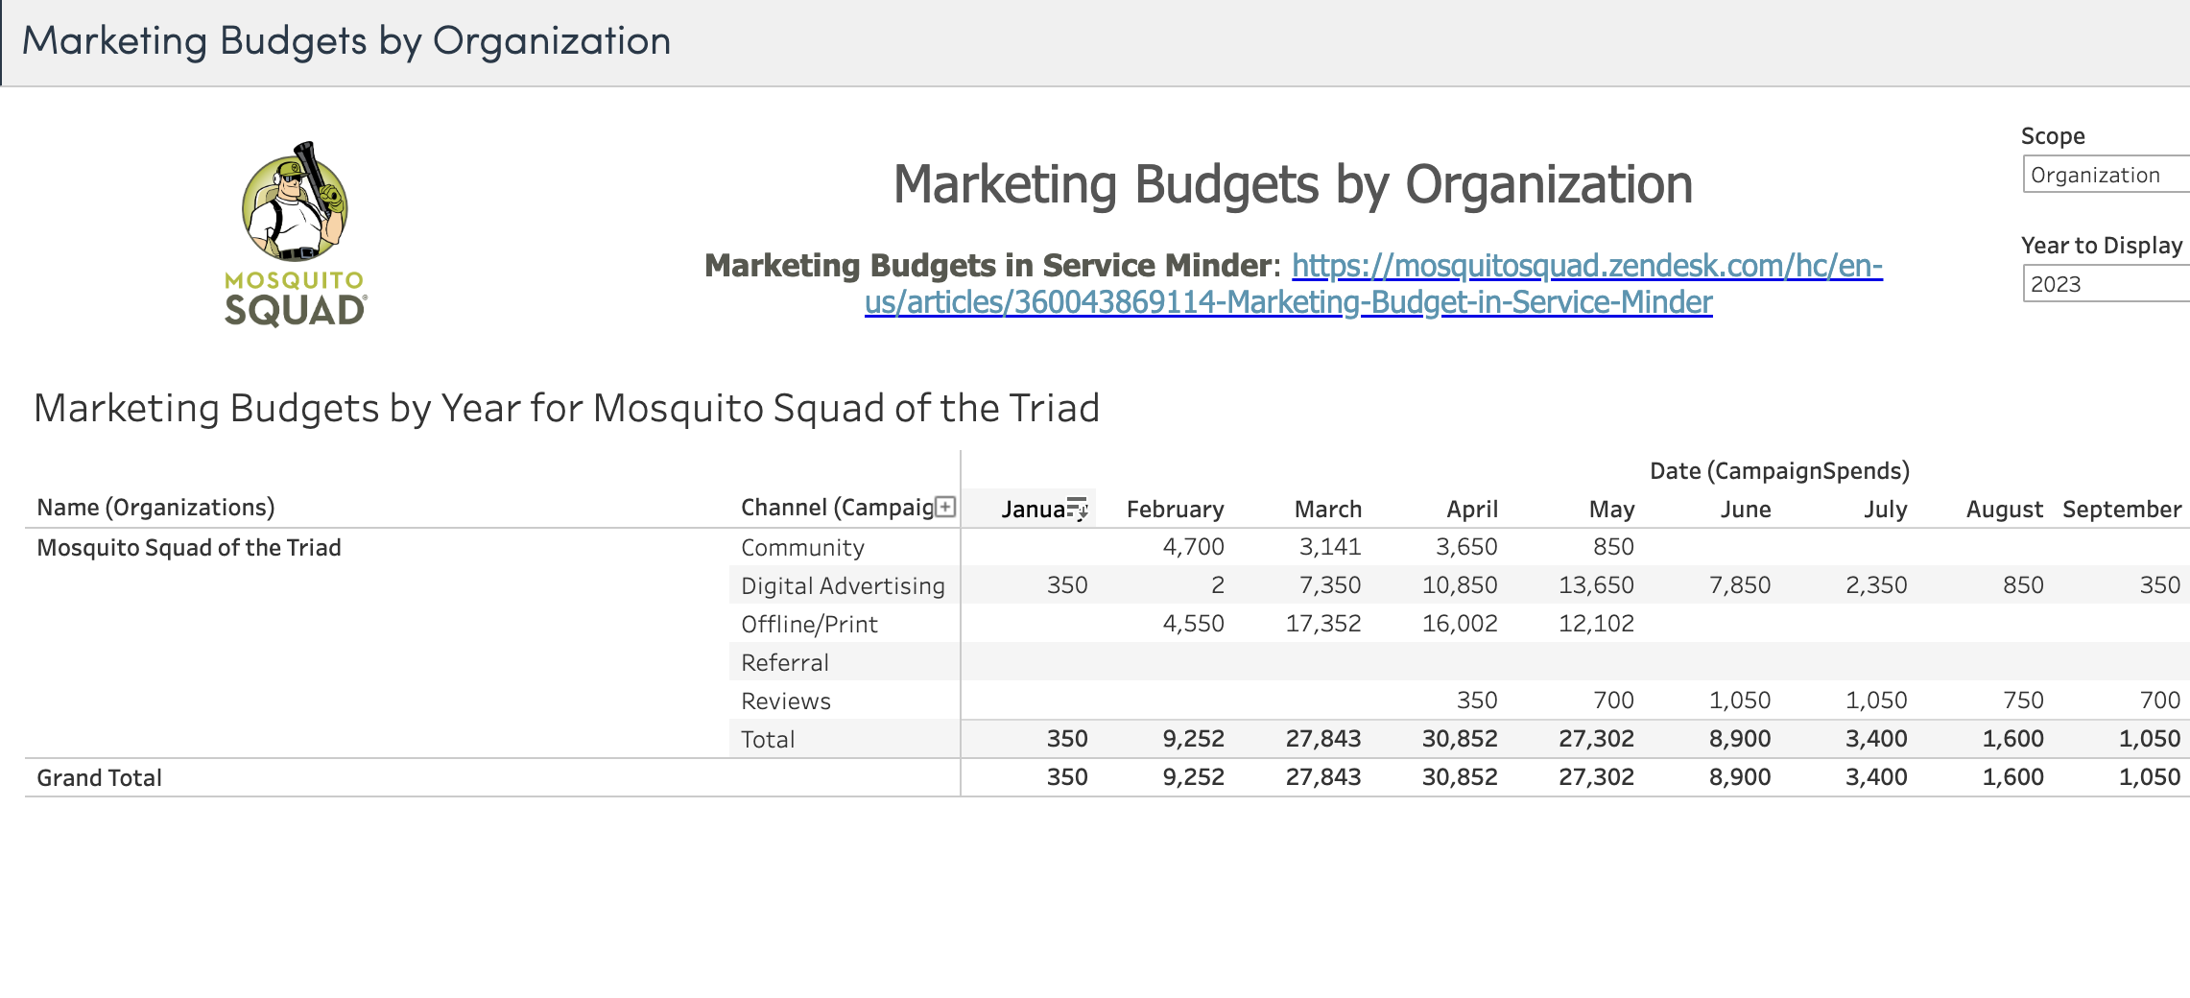Expand the Channel (Campaign) field plus icon
2190x998 pixels.
point(945,507)
